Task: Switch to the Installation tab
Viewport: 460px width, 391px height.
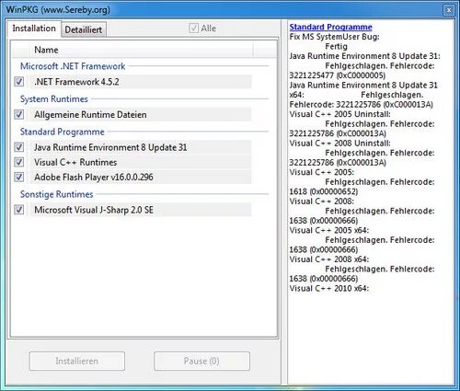Action: click(x=34, y=29)
